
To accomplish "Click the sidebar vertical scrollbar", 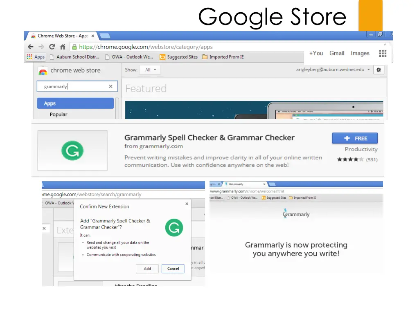I will click(x=117, y=108).
